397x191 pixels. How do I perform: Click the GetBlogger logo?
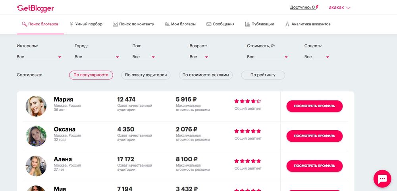point(35,8)
